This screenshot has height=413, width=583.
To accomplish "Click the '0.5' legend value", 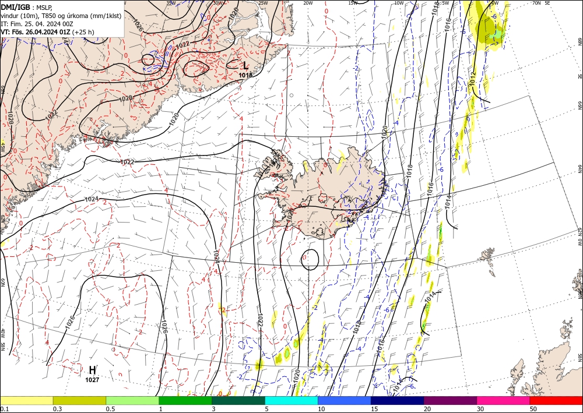I will click(x=110, y=409).
